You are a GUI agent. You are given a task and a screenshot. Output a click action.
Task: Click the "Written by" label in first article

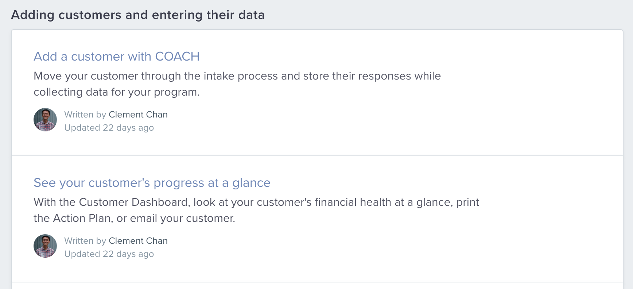85,115
